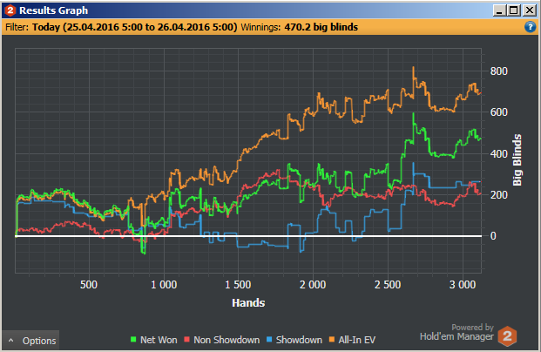Viewport: 541px width, 352px height.
Task: Toggle the Net Won legend entry
Action: [154, 340]
